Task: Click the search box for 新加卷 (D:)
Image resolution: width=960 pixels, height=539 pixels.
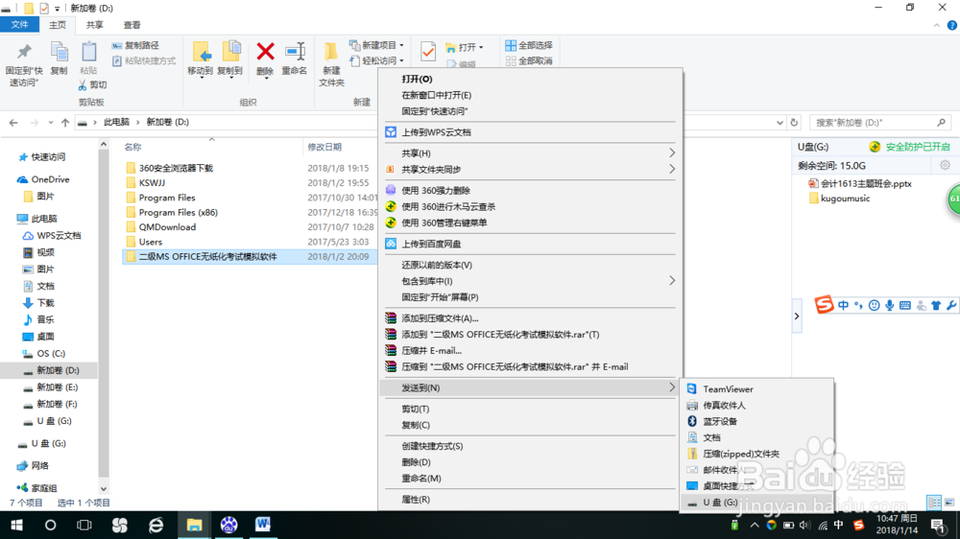Action: pos(879,123)
